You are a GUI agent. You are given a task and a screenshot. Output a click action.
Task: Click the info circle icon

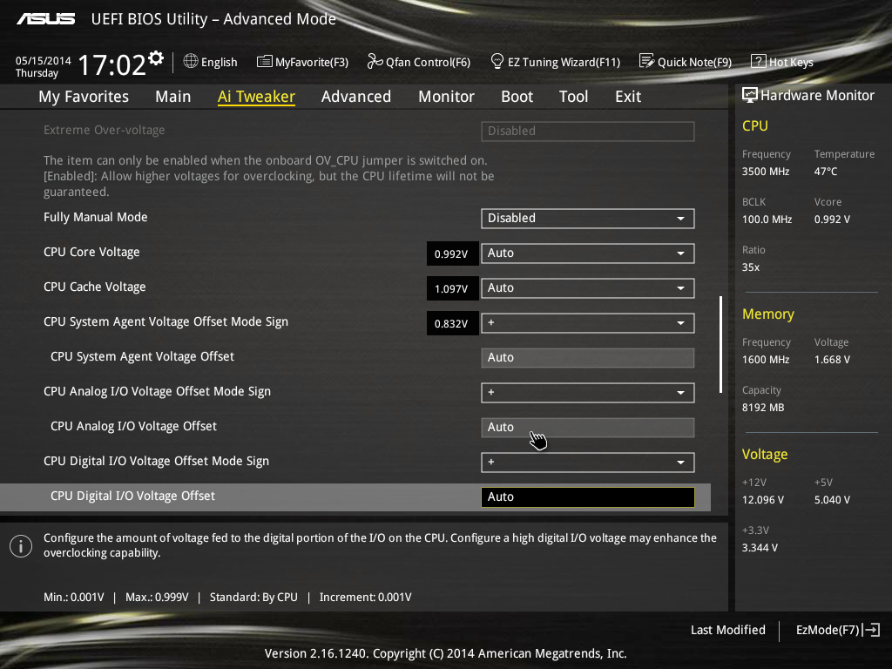[x=21, y=546]
